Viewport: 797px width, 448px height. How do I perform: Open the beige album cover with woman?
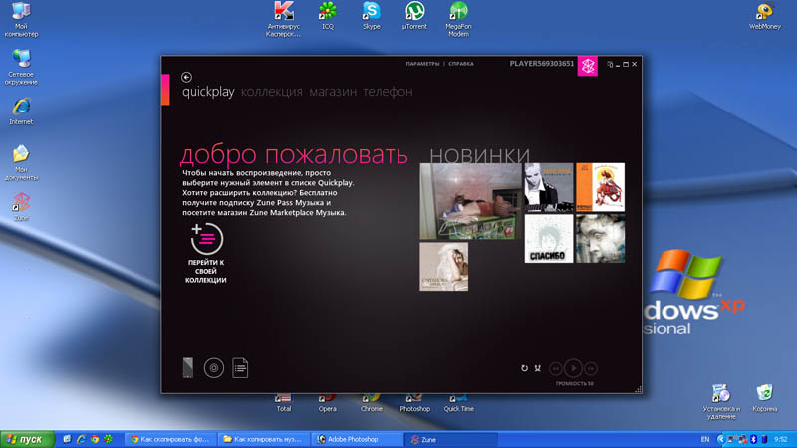(x=443, y=267)
